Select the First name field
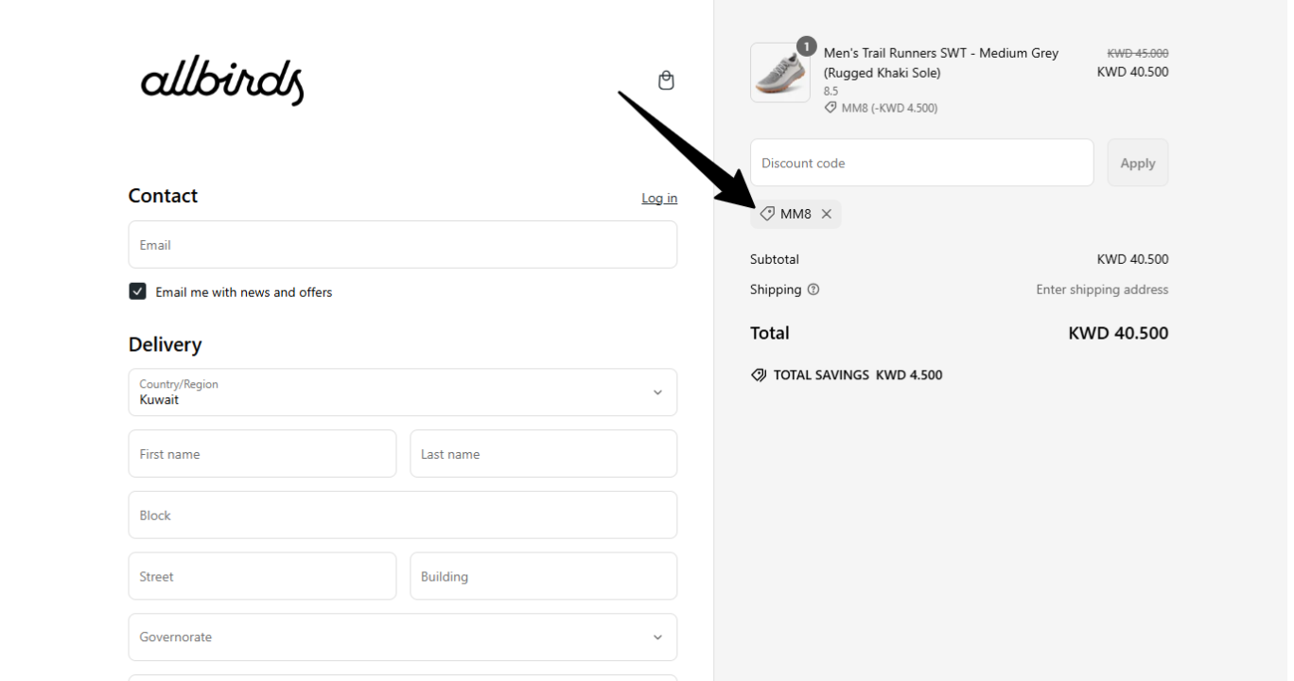 (x=262, y=454)
